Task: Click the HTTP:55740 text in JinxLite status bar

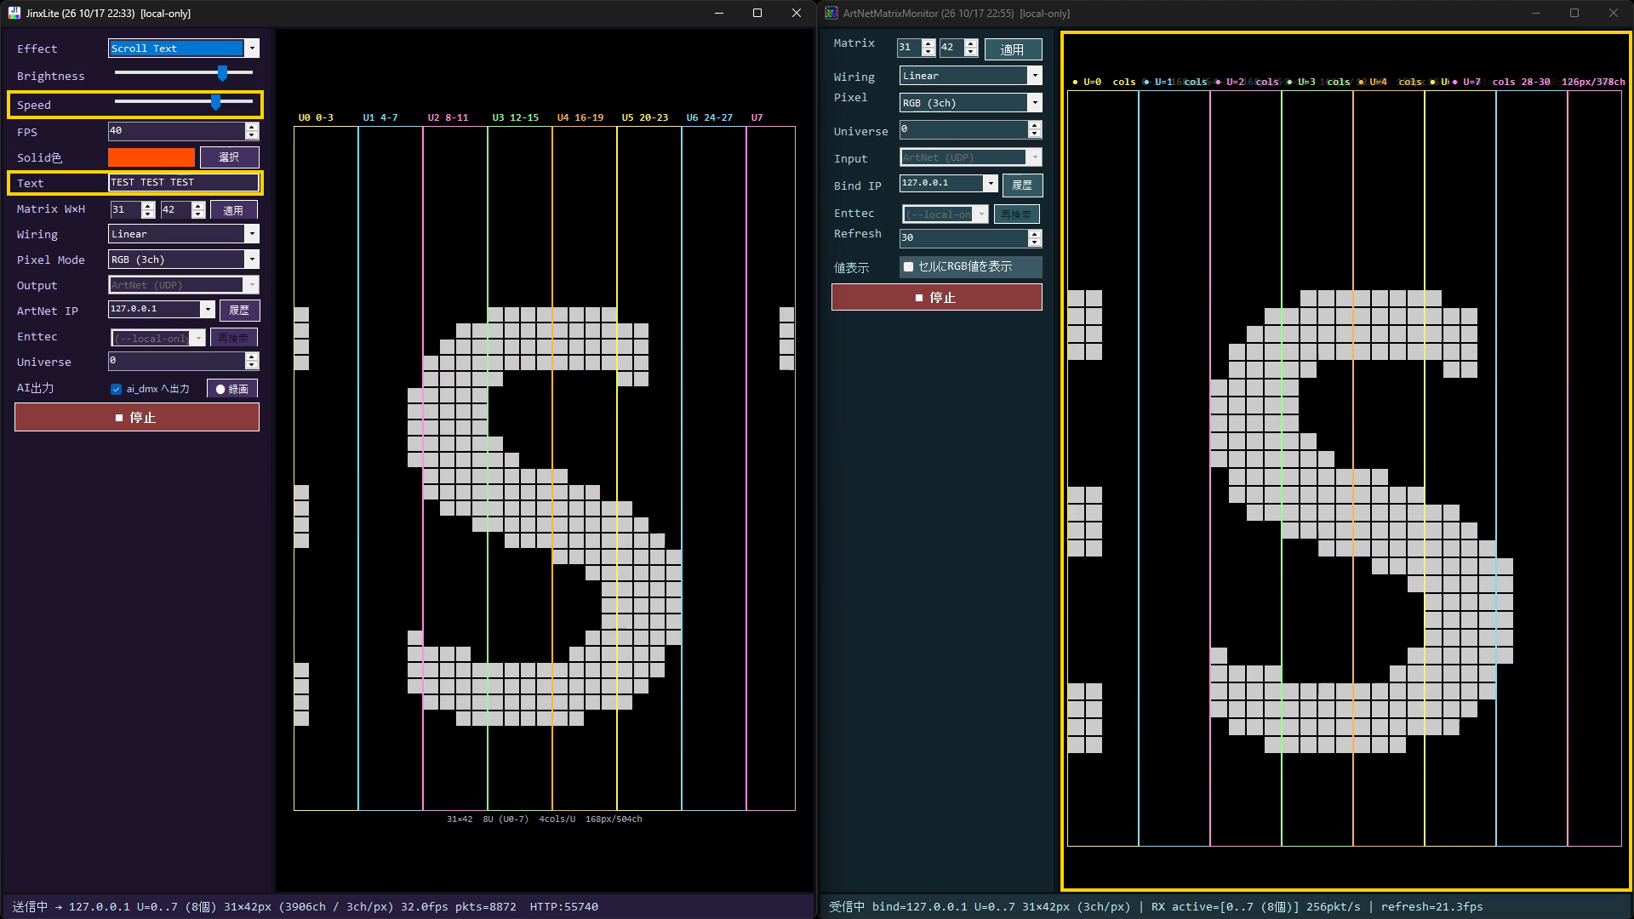Action: click(563, 906)
